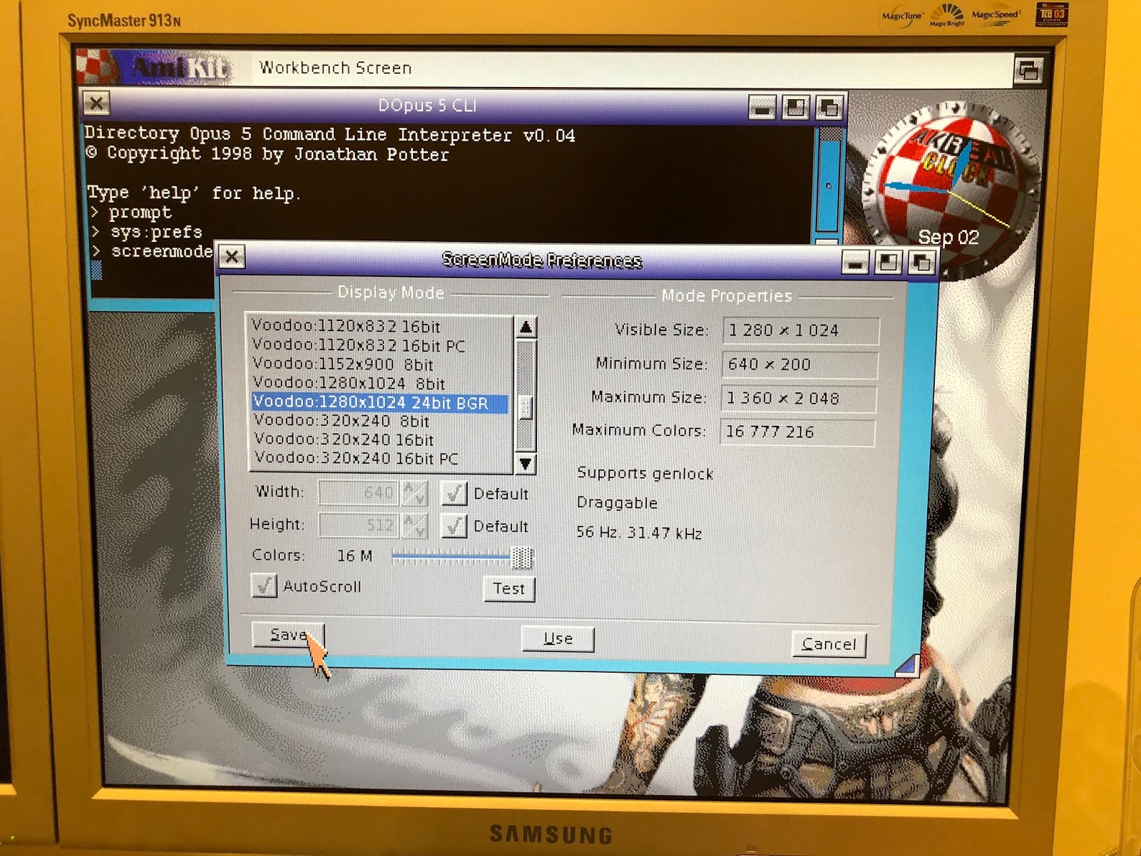
Task: Cancel the ScreenMode Preferences dialog
Action: 829,644
